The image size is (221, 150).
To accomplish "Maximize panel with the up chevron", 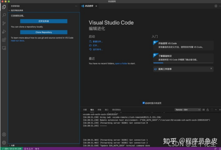I will (x=216, y=110).
